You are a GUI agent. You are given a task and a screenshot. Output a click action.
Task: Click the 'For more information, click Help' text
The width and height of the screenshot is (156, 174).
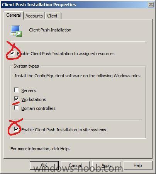point(40,149)
